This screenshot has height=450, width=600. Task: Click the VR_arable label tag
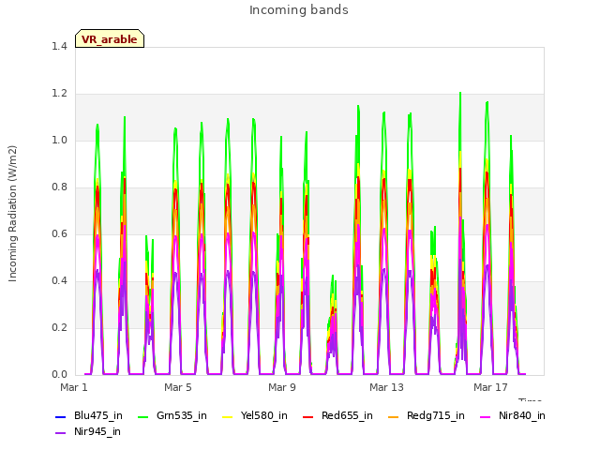[110, 38]
